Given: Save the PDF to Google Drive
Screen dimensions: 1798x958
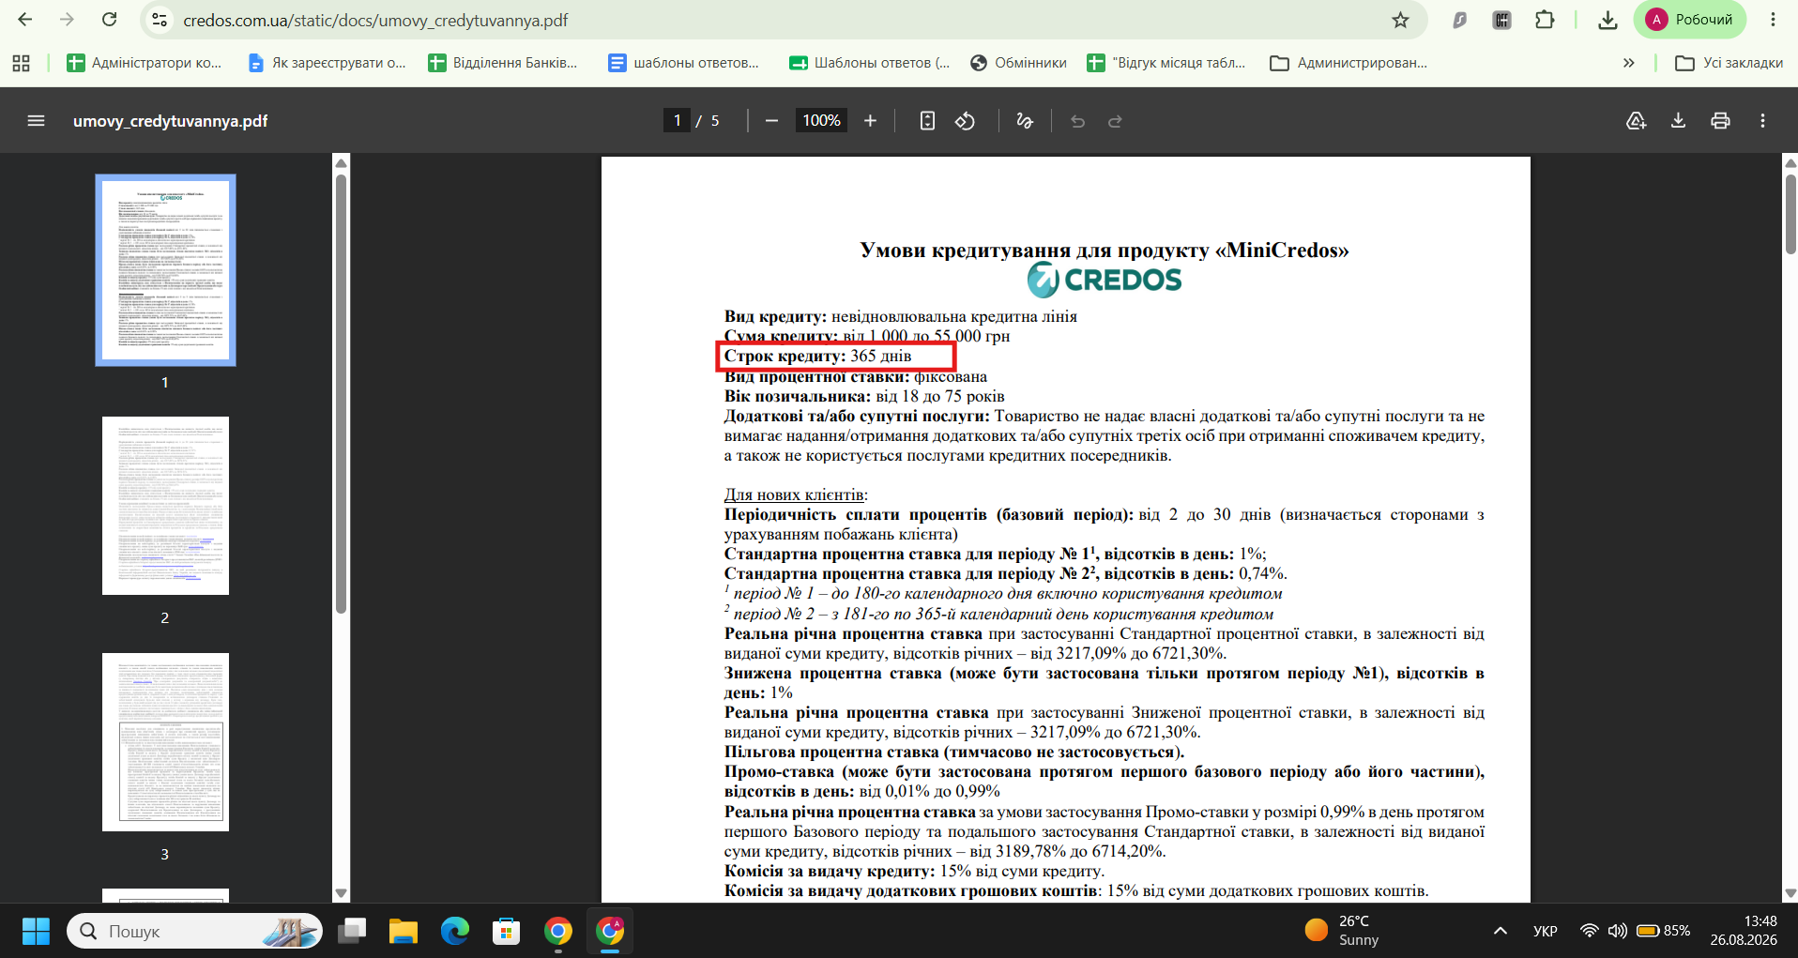Looking at the screenshot, I should point(1636,121).
